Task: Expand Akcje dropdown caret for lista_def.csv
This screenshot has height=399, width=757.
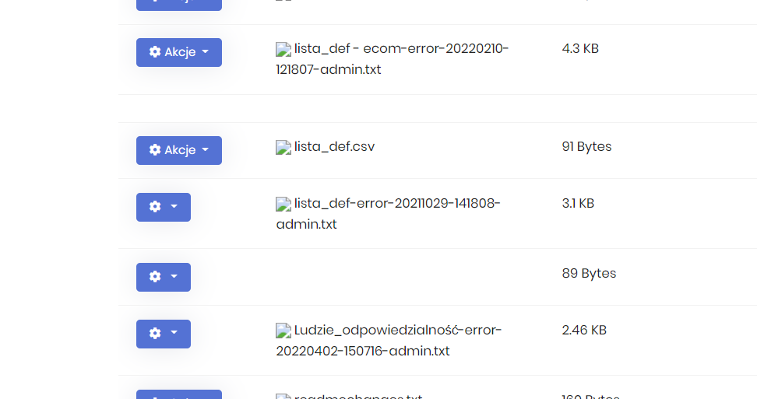Action: click(206, 150)
